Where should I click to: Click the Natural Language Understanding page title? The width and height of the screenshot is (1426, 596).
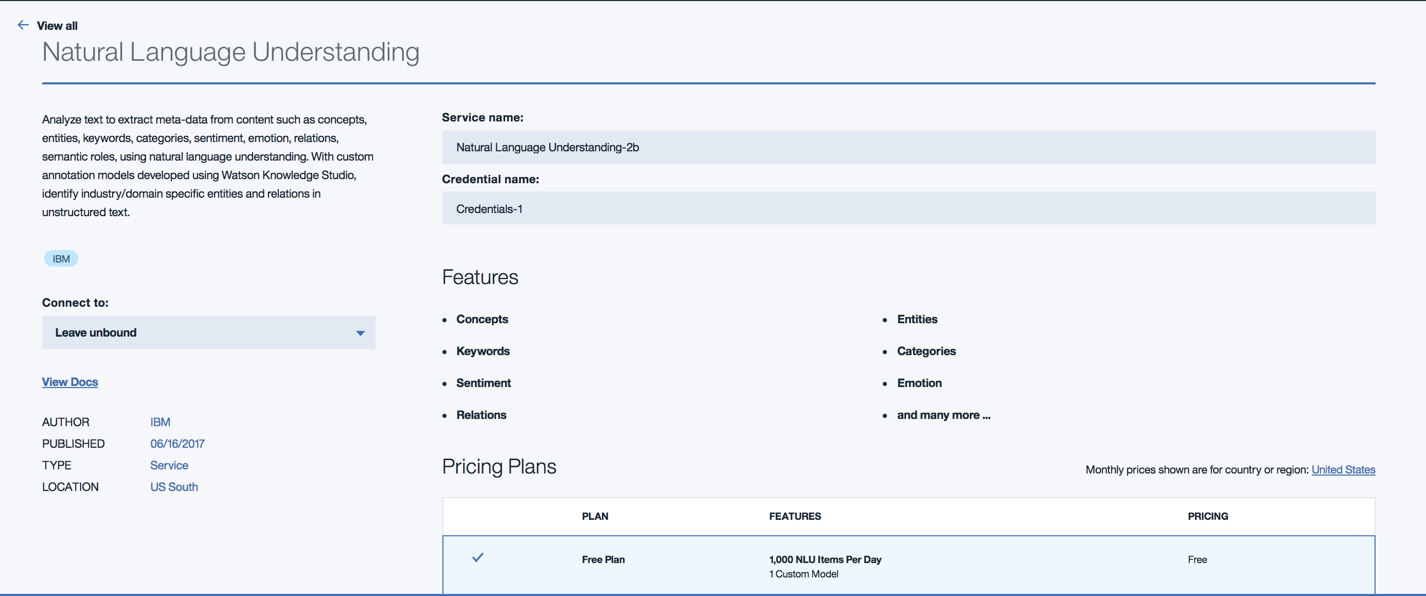pos(231,52)
